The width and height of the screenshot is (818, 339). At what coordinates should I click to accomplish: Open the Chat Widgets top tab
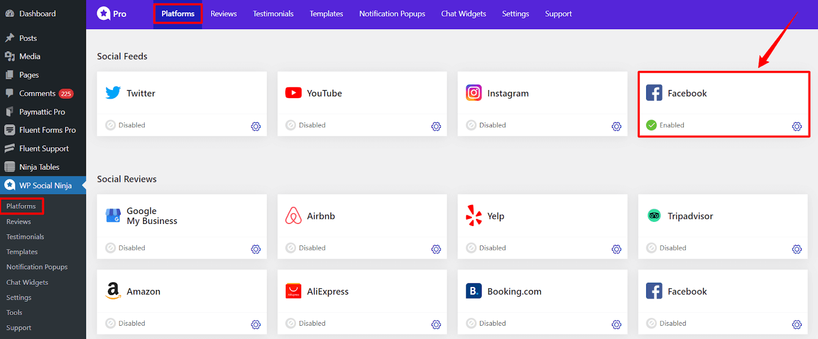464,14
